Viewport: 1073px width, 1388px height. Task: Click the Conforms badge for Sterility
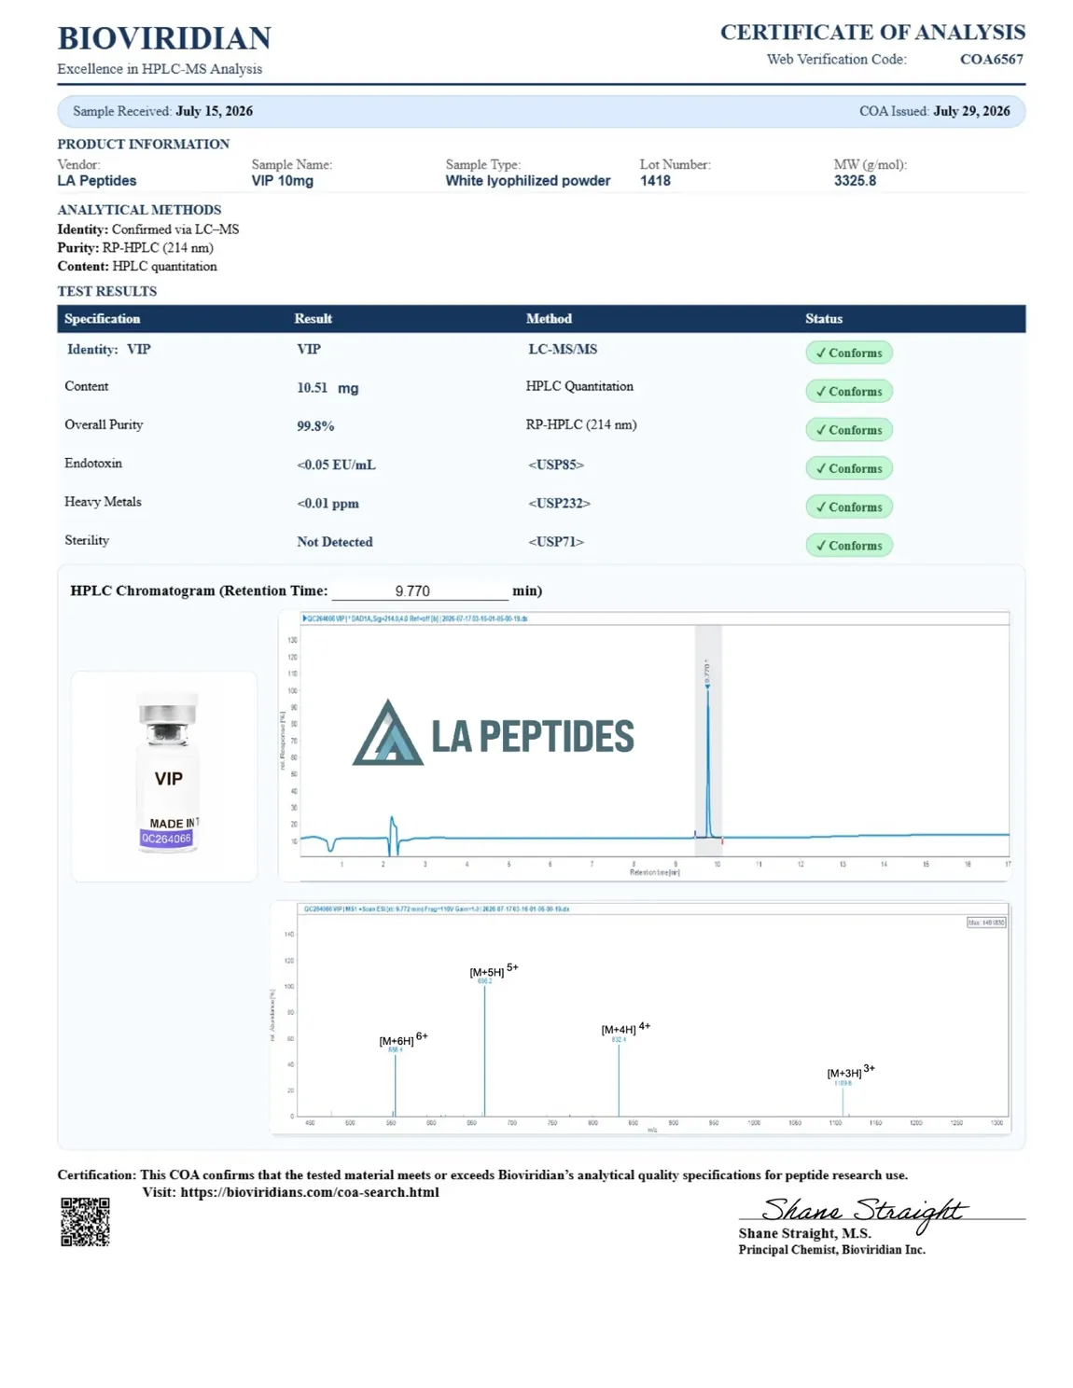849,546
